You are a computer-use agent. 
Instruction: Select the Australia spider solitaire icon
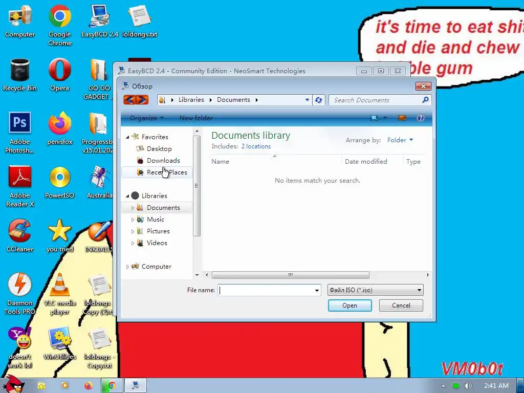point(99,182)
